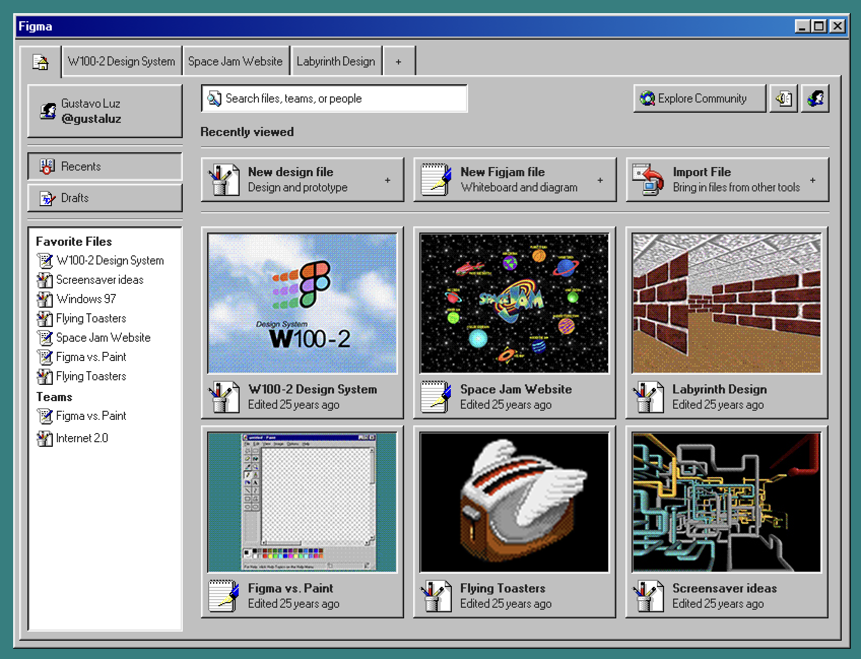
Task: Click the New Figjam notepad icon
Action: (436, 180)
